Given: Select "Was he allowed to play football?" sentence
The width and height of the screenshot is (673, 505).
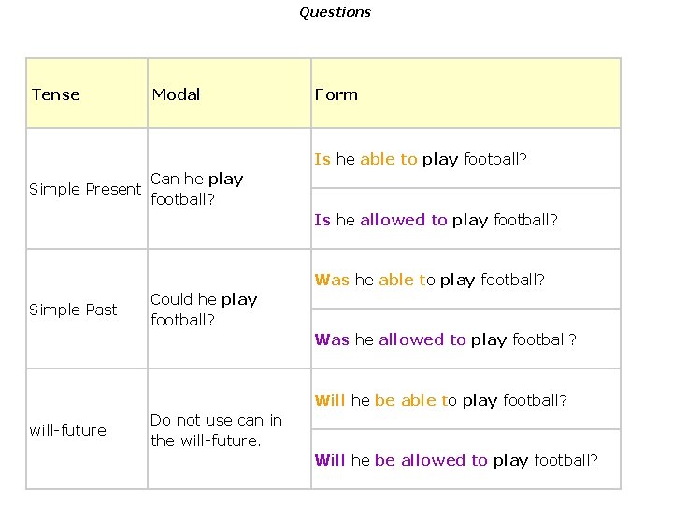Looking at the screenshot, I should click(x=445, y=339).
